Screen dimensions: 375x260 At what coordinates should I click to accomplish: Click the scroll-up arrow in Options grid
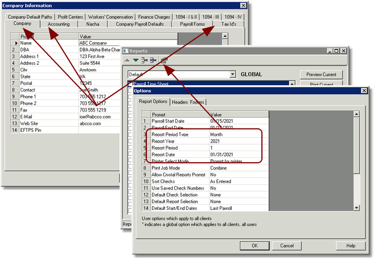[357, 114]
